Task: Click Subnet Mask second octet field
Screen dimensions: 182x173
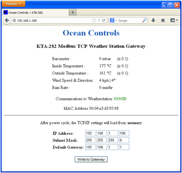Action: coord(102,140)
